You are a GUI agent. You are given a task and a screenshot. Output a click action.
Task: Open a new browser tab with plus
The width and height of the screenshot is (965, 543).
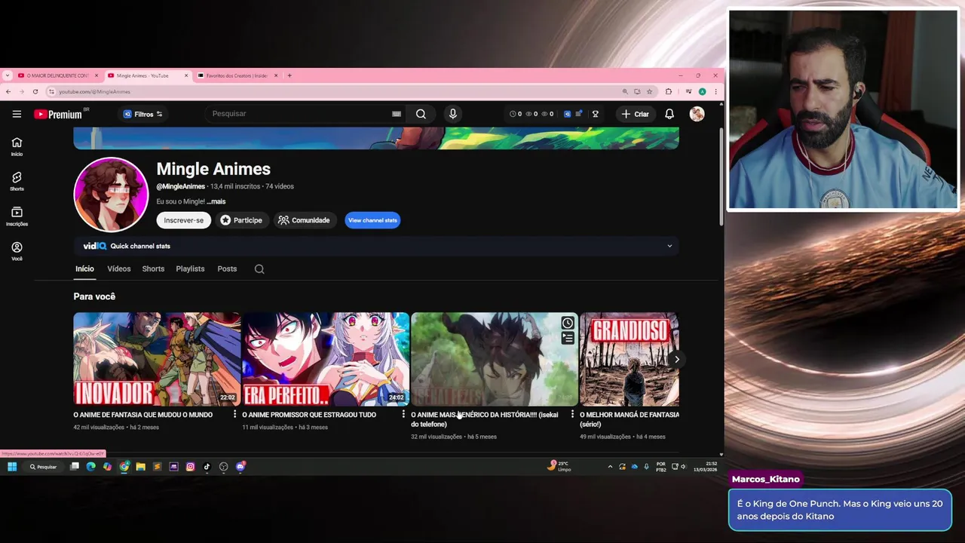[289, 75]
